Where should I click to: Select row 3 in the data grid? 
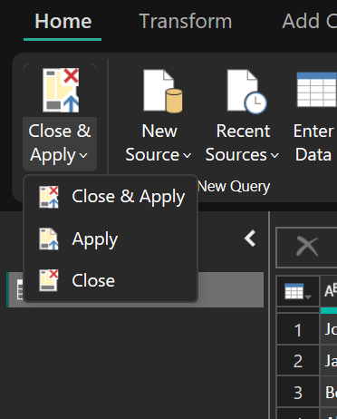coord(298,392)
